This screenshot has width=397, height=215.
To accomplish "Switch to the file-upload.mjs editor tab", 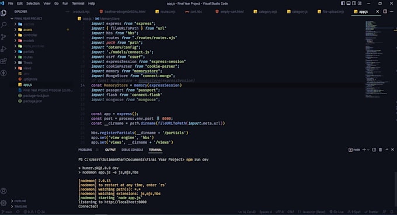I will pos(330,12).
